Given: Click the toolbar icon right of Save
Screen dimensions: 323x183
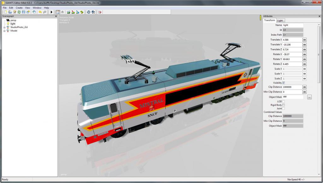Looking at the screenshot, I should (28, 12).
